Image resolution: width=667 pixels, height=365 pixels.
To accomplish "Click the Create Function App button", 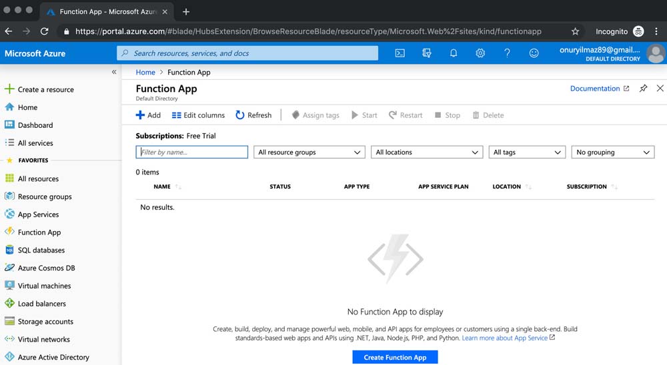I will point(395,358).
